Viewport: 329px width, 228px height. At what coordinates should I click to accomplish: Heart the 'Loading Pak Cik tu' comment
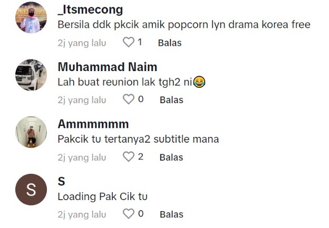pyautogui.click(x=129, y=214)
